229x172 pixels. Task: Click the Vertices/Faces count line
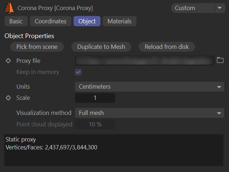[x=51, y=147]
